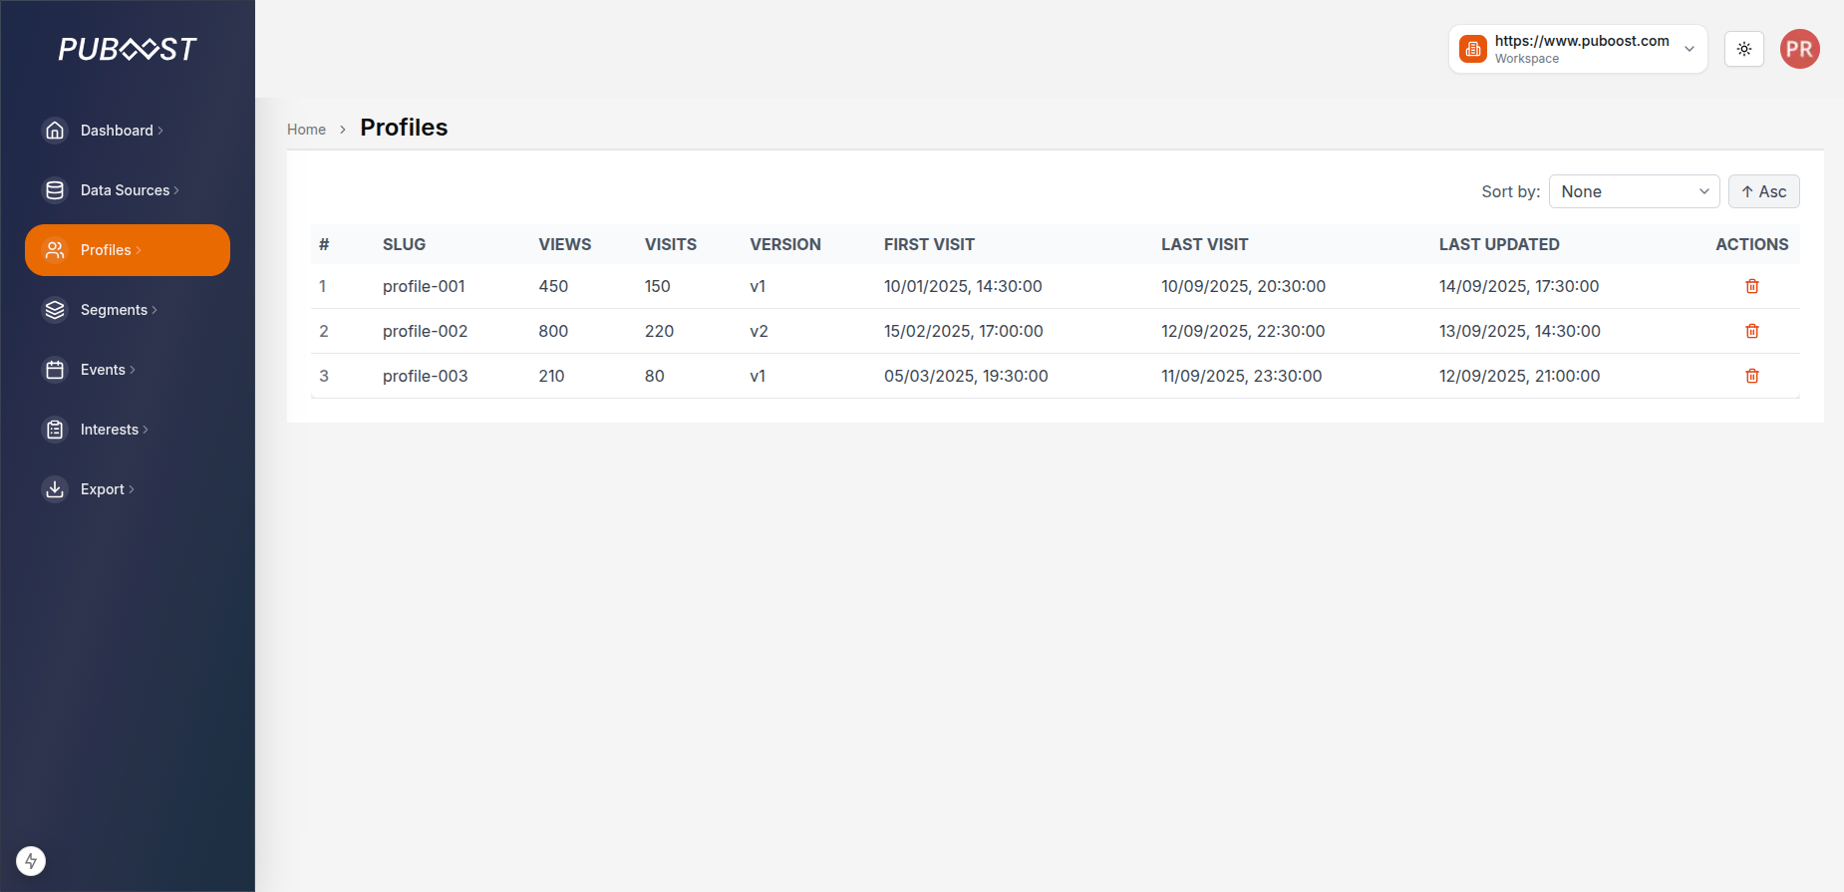Open the Profiles sidebar menu item
Screen dimensions: 1844x892
(x=128, y=250)
